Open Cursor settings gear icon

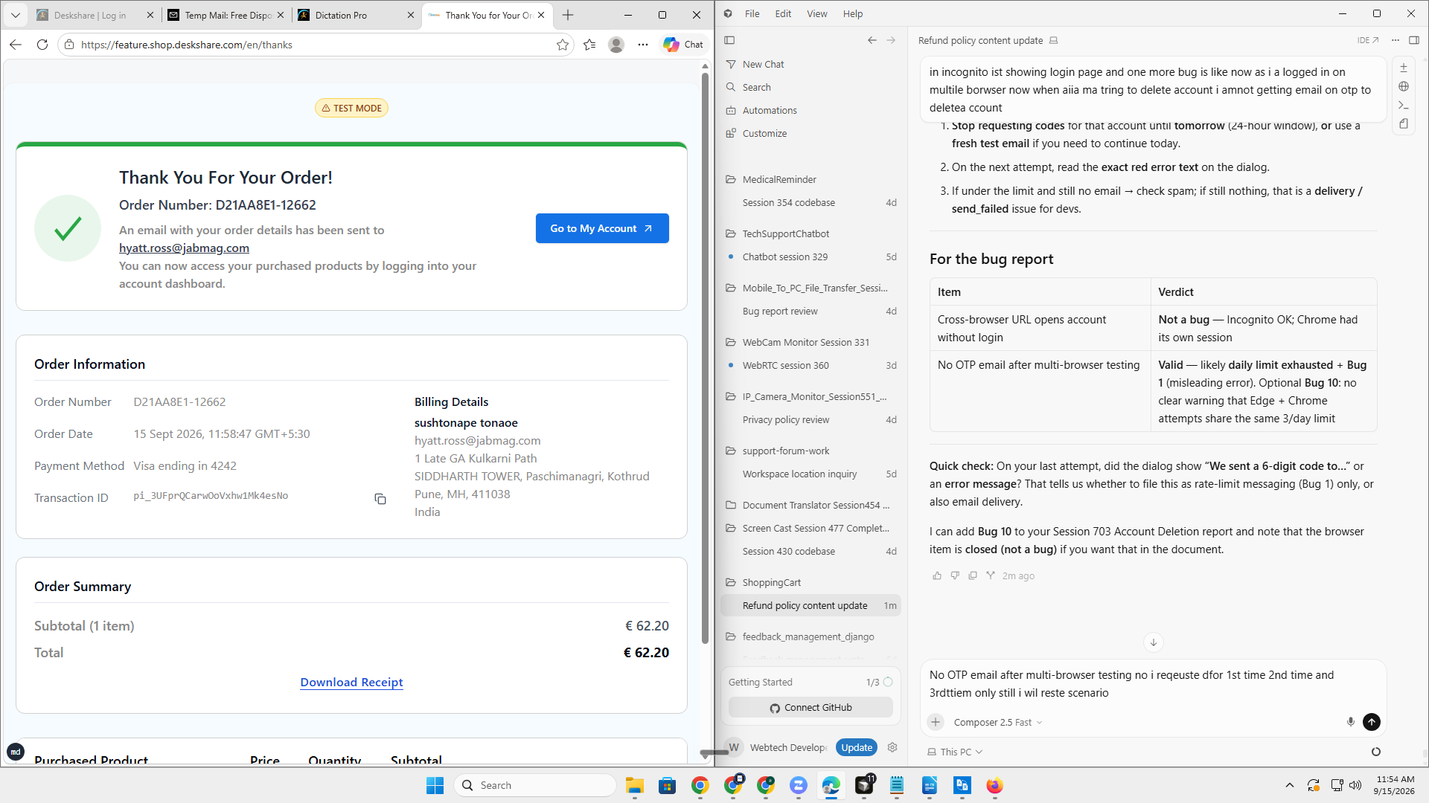(892, 747)
